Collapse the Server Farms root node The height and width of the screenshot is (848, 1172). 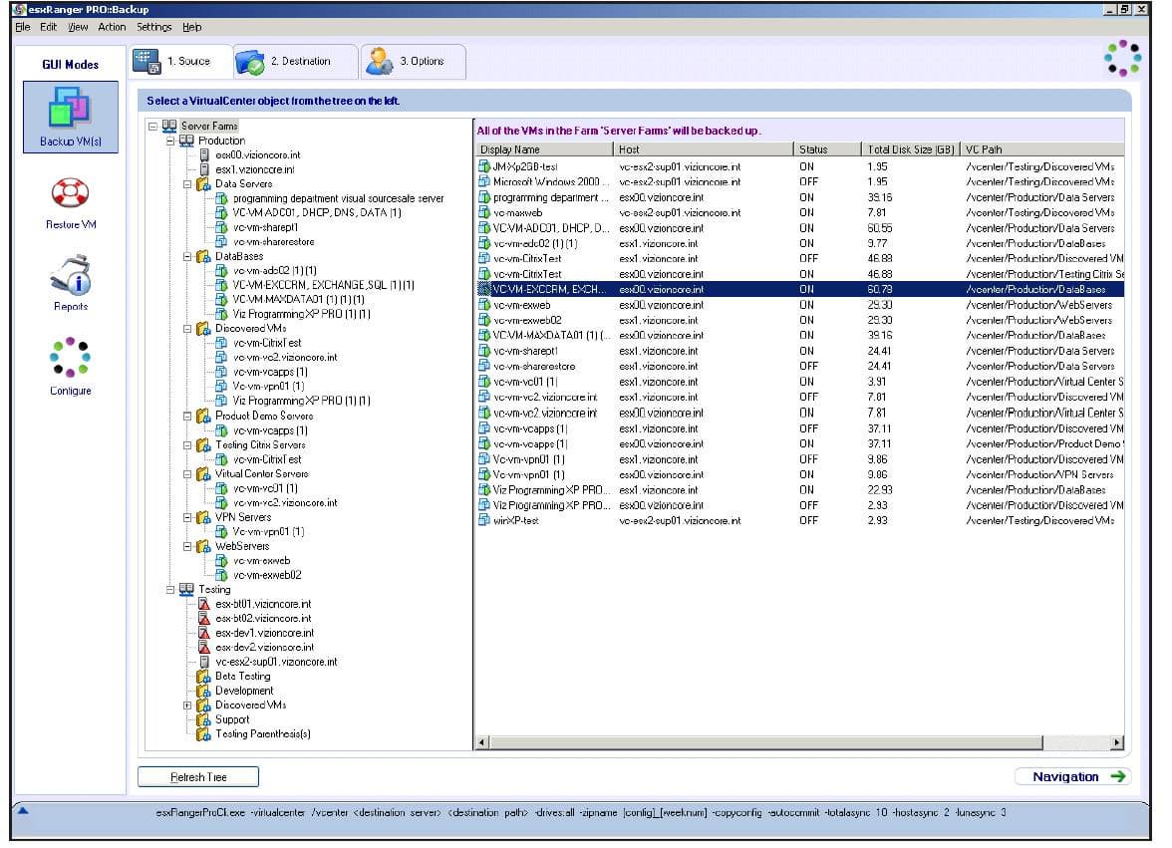[x=153, y=127]
